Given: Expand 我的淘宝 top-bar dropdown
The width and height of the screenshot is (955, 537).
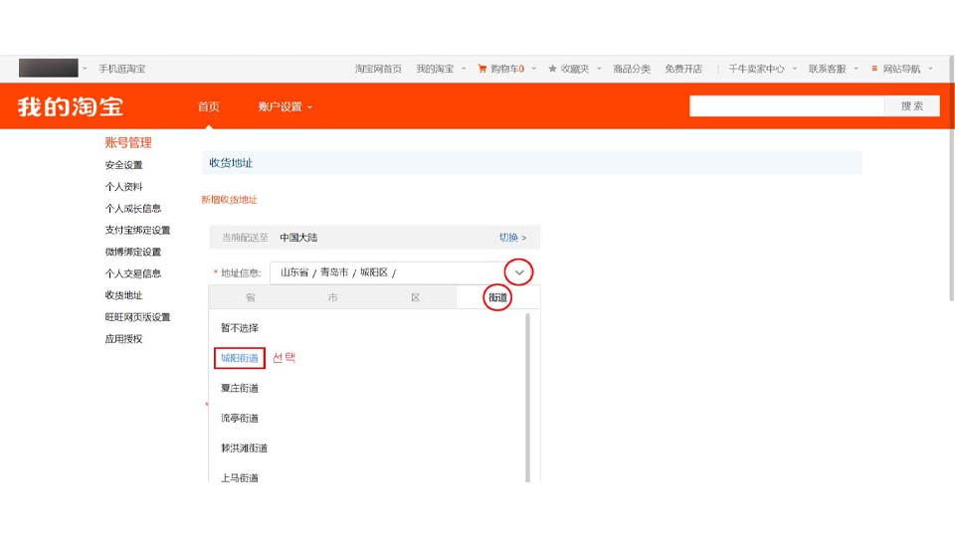Looking at the screenshot, I should (x=464, y=69).
